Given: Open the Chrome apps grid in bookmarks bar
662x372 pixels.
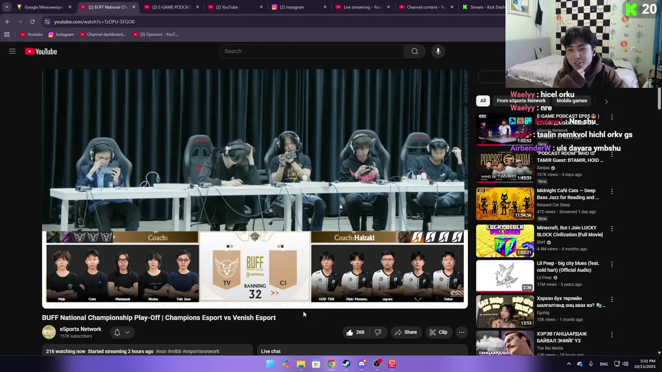Looking at the screenshot, I should click(x=7, y=35).
